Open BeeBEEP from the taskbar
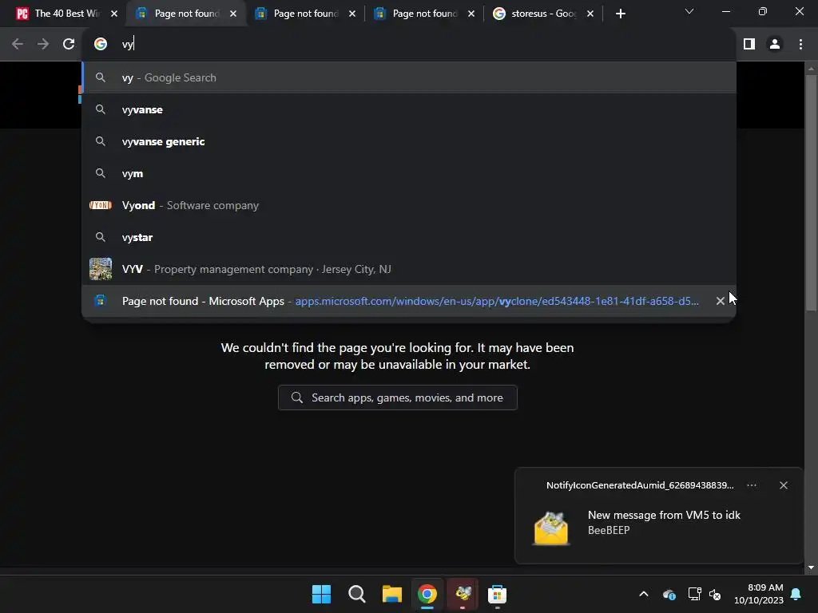818x613 pixels. point(463,594)
